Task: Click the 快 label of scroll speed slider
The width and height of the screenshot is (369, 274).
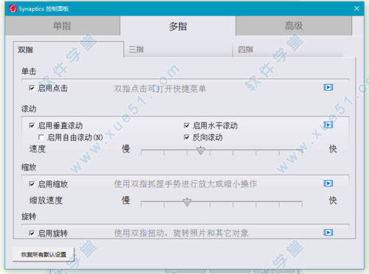Action: point(333,149)
